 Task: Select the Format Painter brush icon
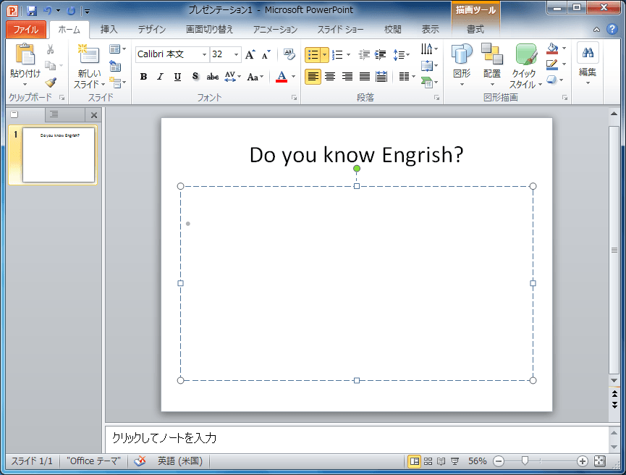coord(50,83)
